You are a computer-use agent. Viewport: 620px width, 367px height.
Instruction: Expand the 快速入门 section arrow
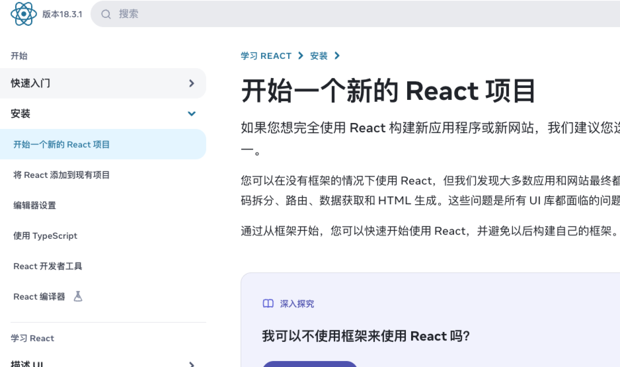(x=192, y=83)
